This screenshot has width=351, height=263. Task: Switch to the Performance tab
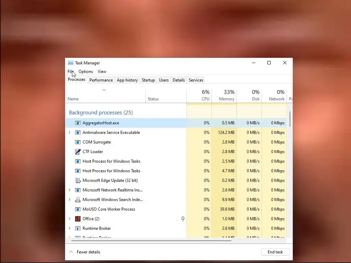click(x=101, y=80)
